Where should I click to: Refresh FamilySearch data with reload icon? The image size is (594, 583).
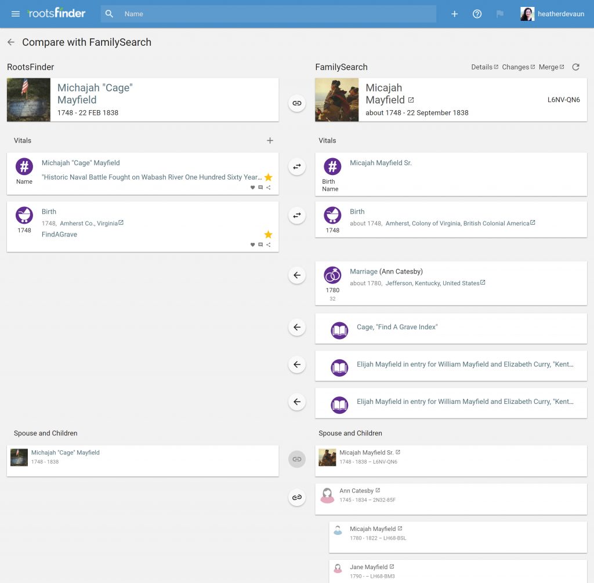tap(576, 67)
